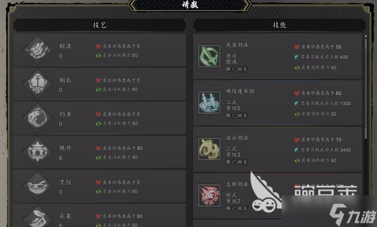The width and height of the screenshot is (377, 227).
Task: Open the 技艺 crafts column header
Action: click(x=100, y=25)
